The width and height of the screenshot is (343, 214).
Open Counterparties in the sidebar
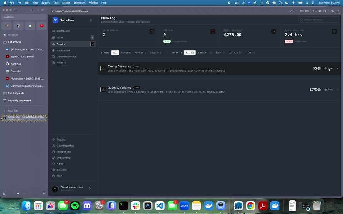coord(65,146)
